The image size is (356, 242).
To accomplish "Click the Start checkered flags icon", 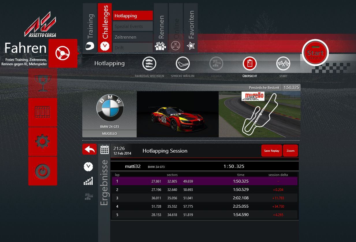I will click(283, 64).
